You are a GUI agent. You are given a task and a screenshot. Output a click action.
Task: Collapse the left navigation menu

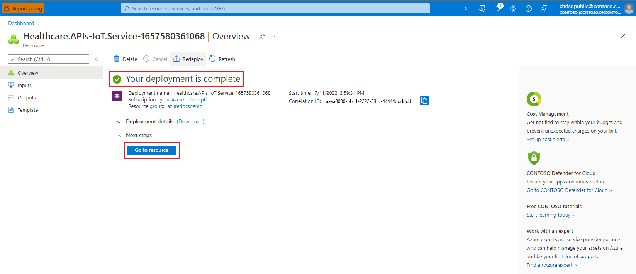tap(97, 59)
